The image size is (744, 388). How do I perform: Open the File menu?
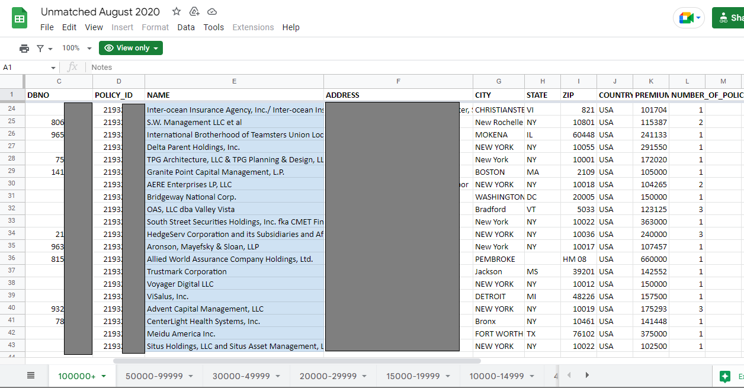(x=47, y=27)
